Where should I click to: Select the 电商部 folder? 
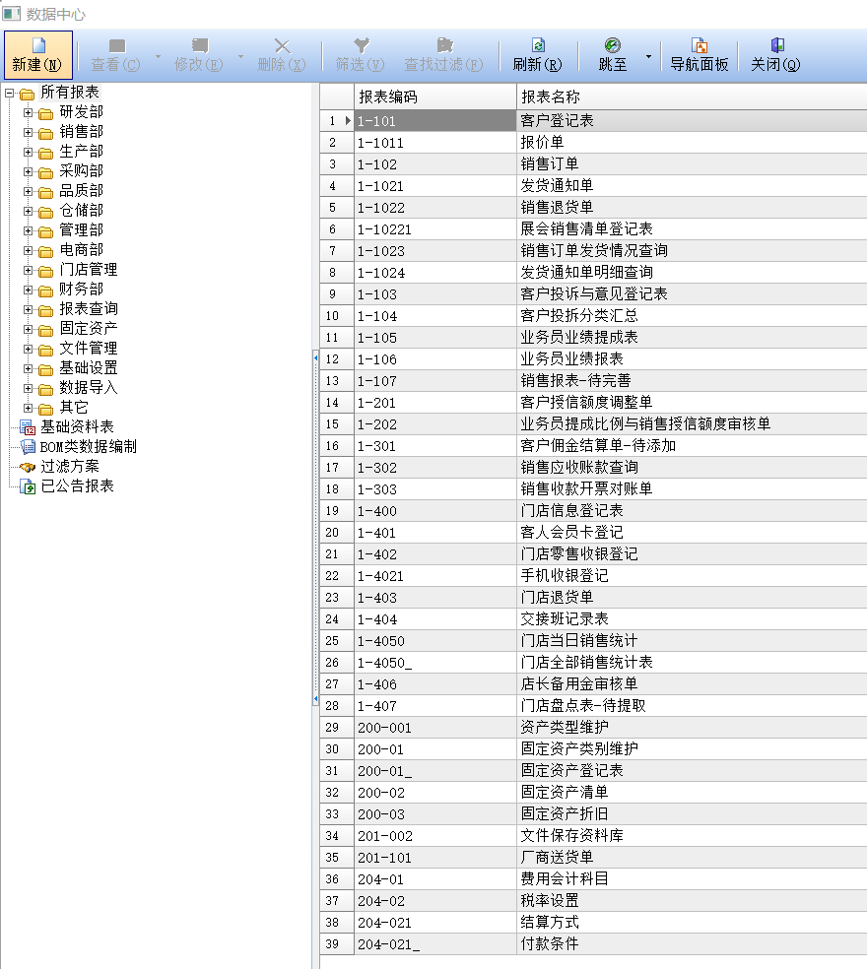(x=81, y=250)
